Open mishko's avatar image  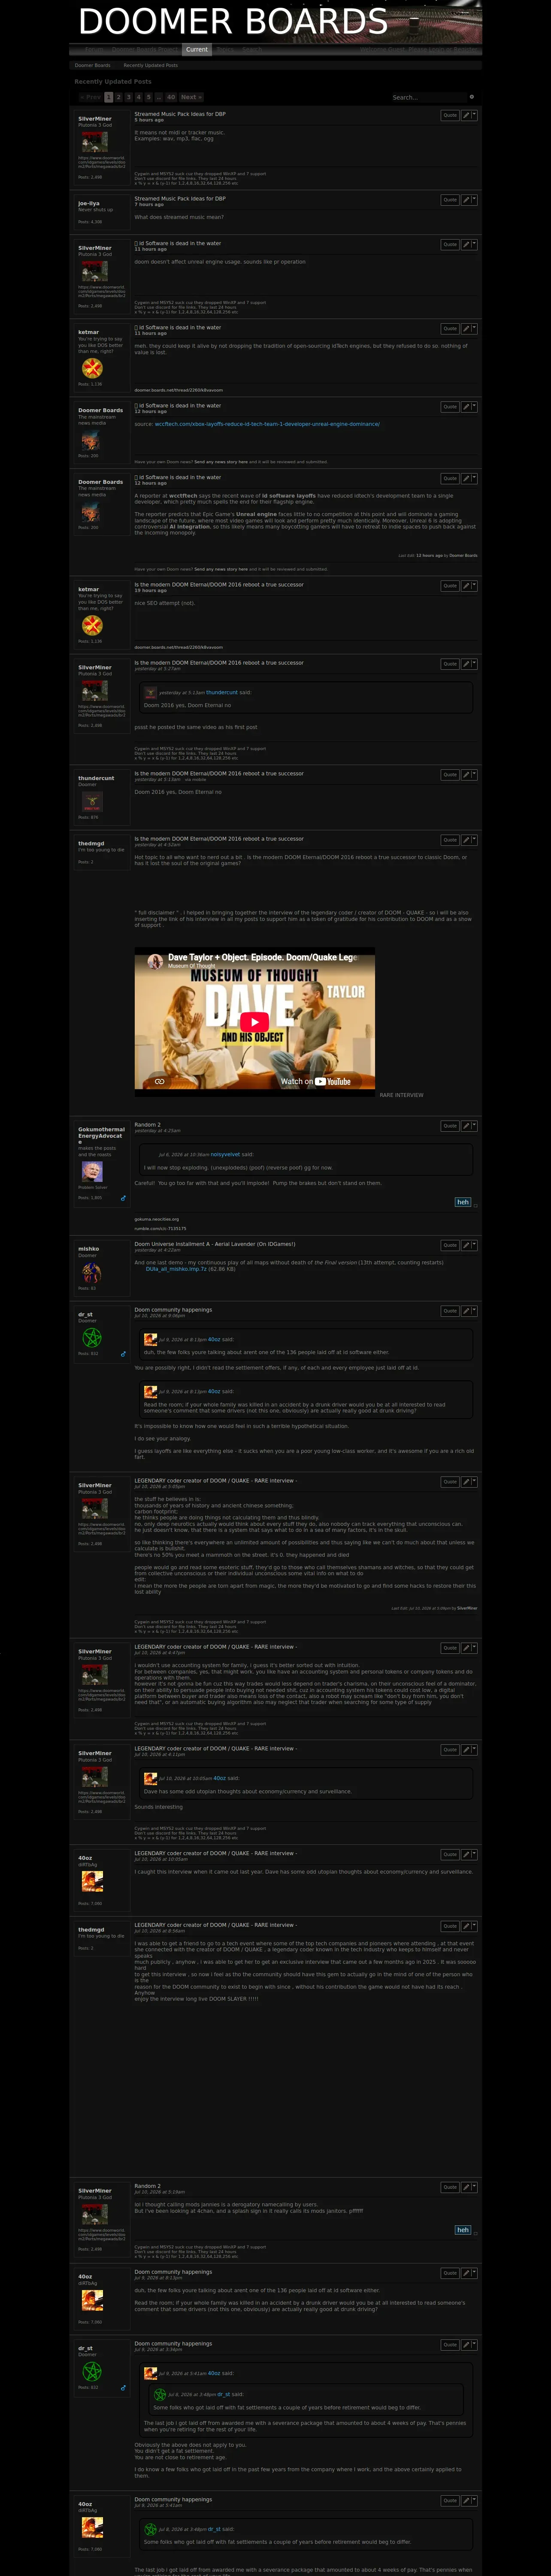91,1272
